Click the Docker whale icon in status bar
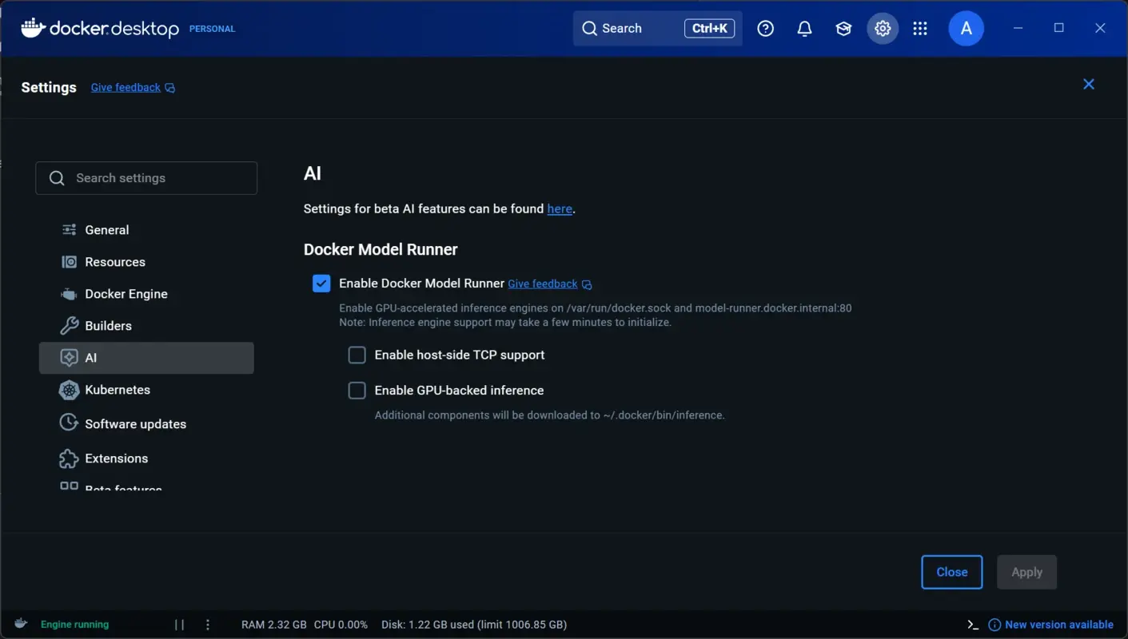1128x639 pixels. pyautogui.click(x=20, y=624)
